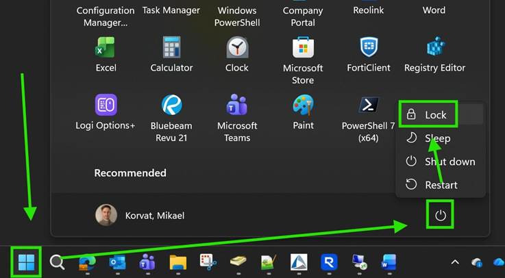Open Microsoft Store from pinned apps
Screen dimensions: 505x278
tap(303, 60)
